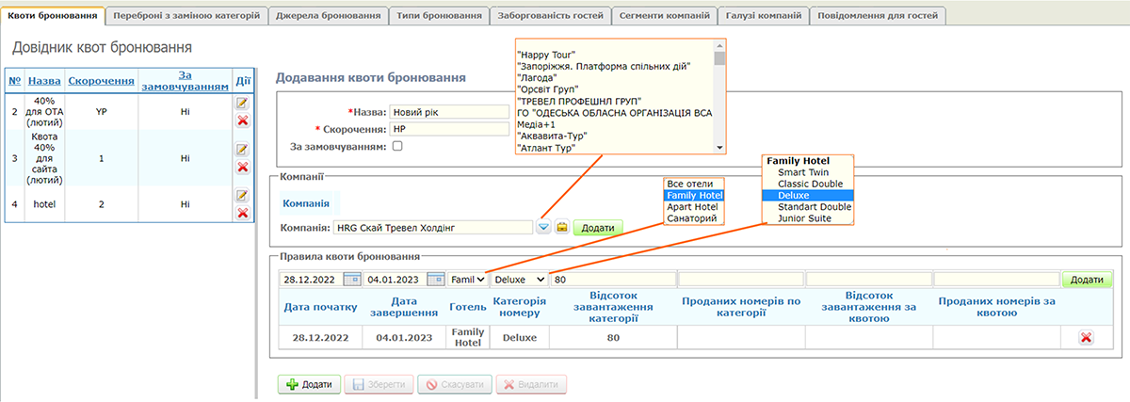Open end date calendar picker

435,279
